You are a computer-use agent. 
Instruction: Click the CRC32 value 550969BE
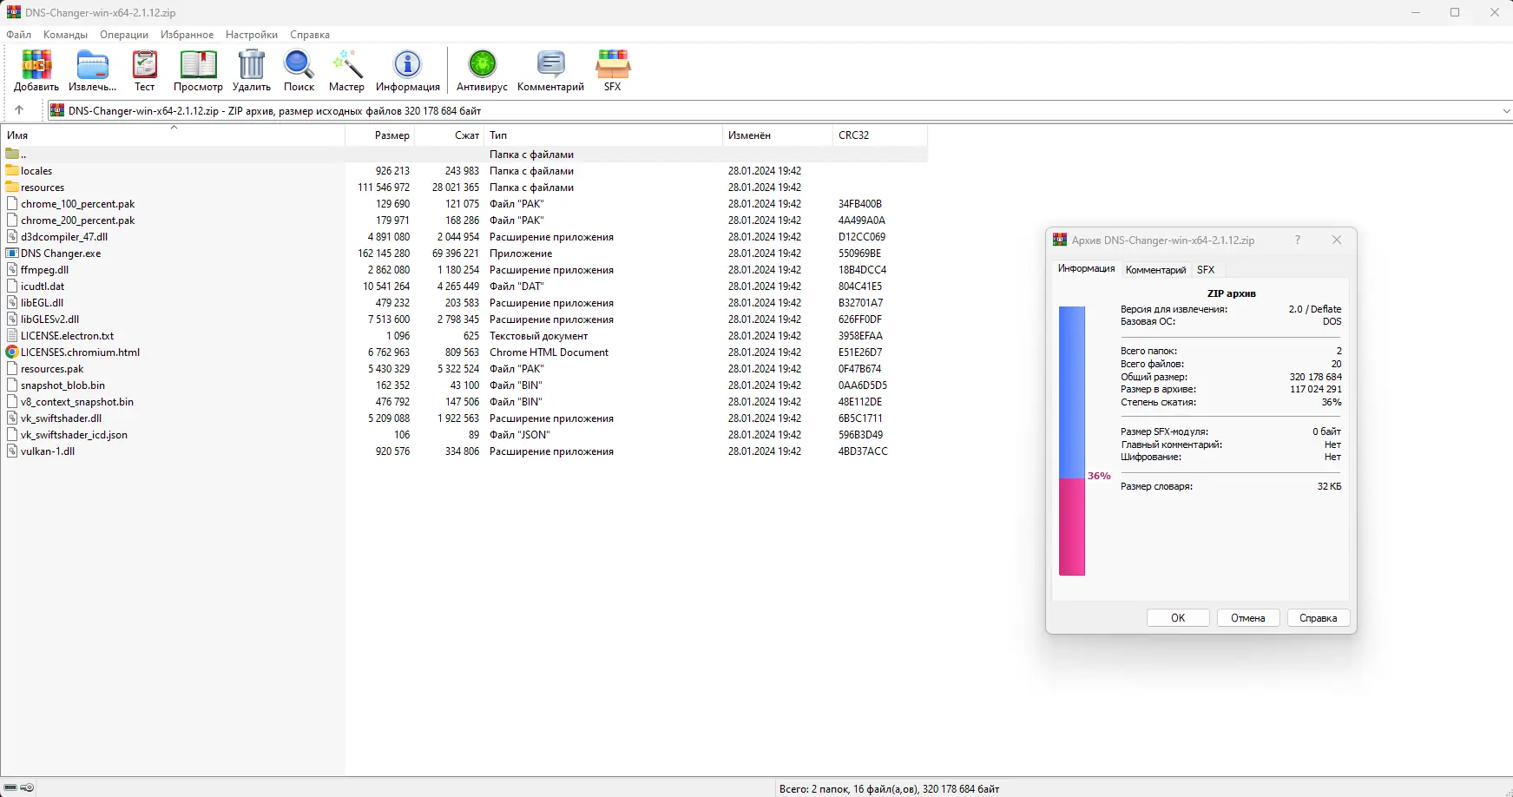click(x=859, y=253)
